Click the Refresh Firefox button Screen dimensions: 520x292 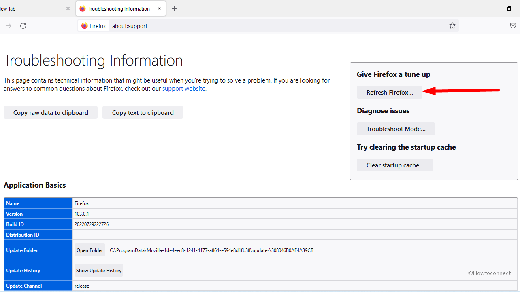(x=390, y=92)
